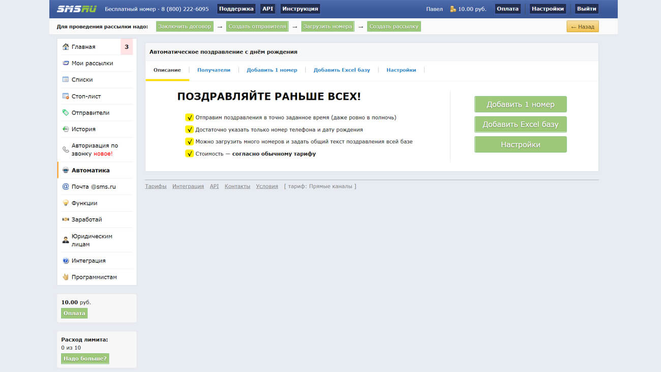Click Выйти in the top bar

point(586,9)
